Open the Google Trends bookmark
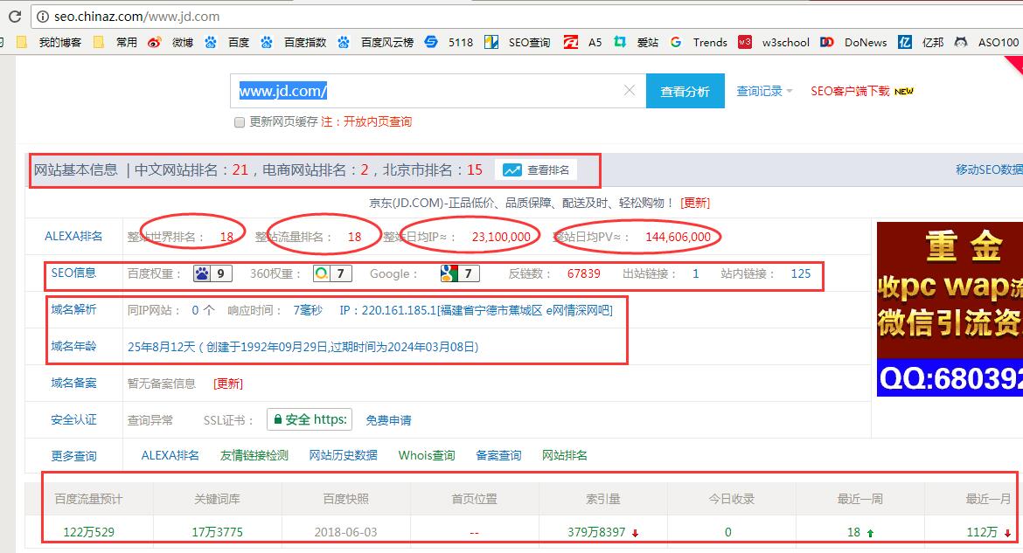This screenshot has width=1023, height=553. pyautogui.click(x=699, y=43)
